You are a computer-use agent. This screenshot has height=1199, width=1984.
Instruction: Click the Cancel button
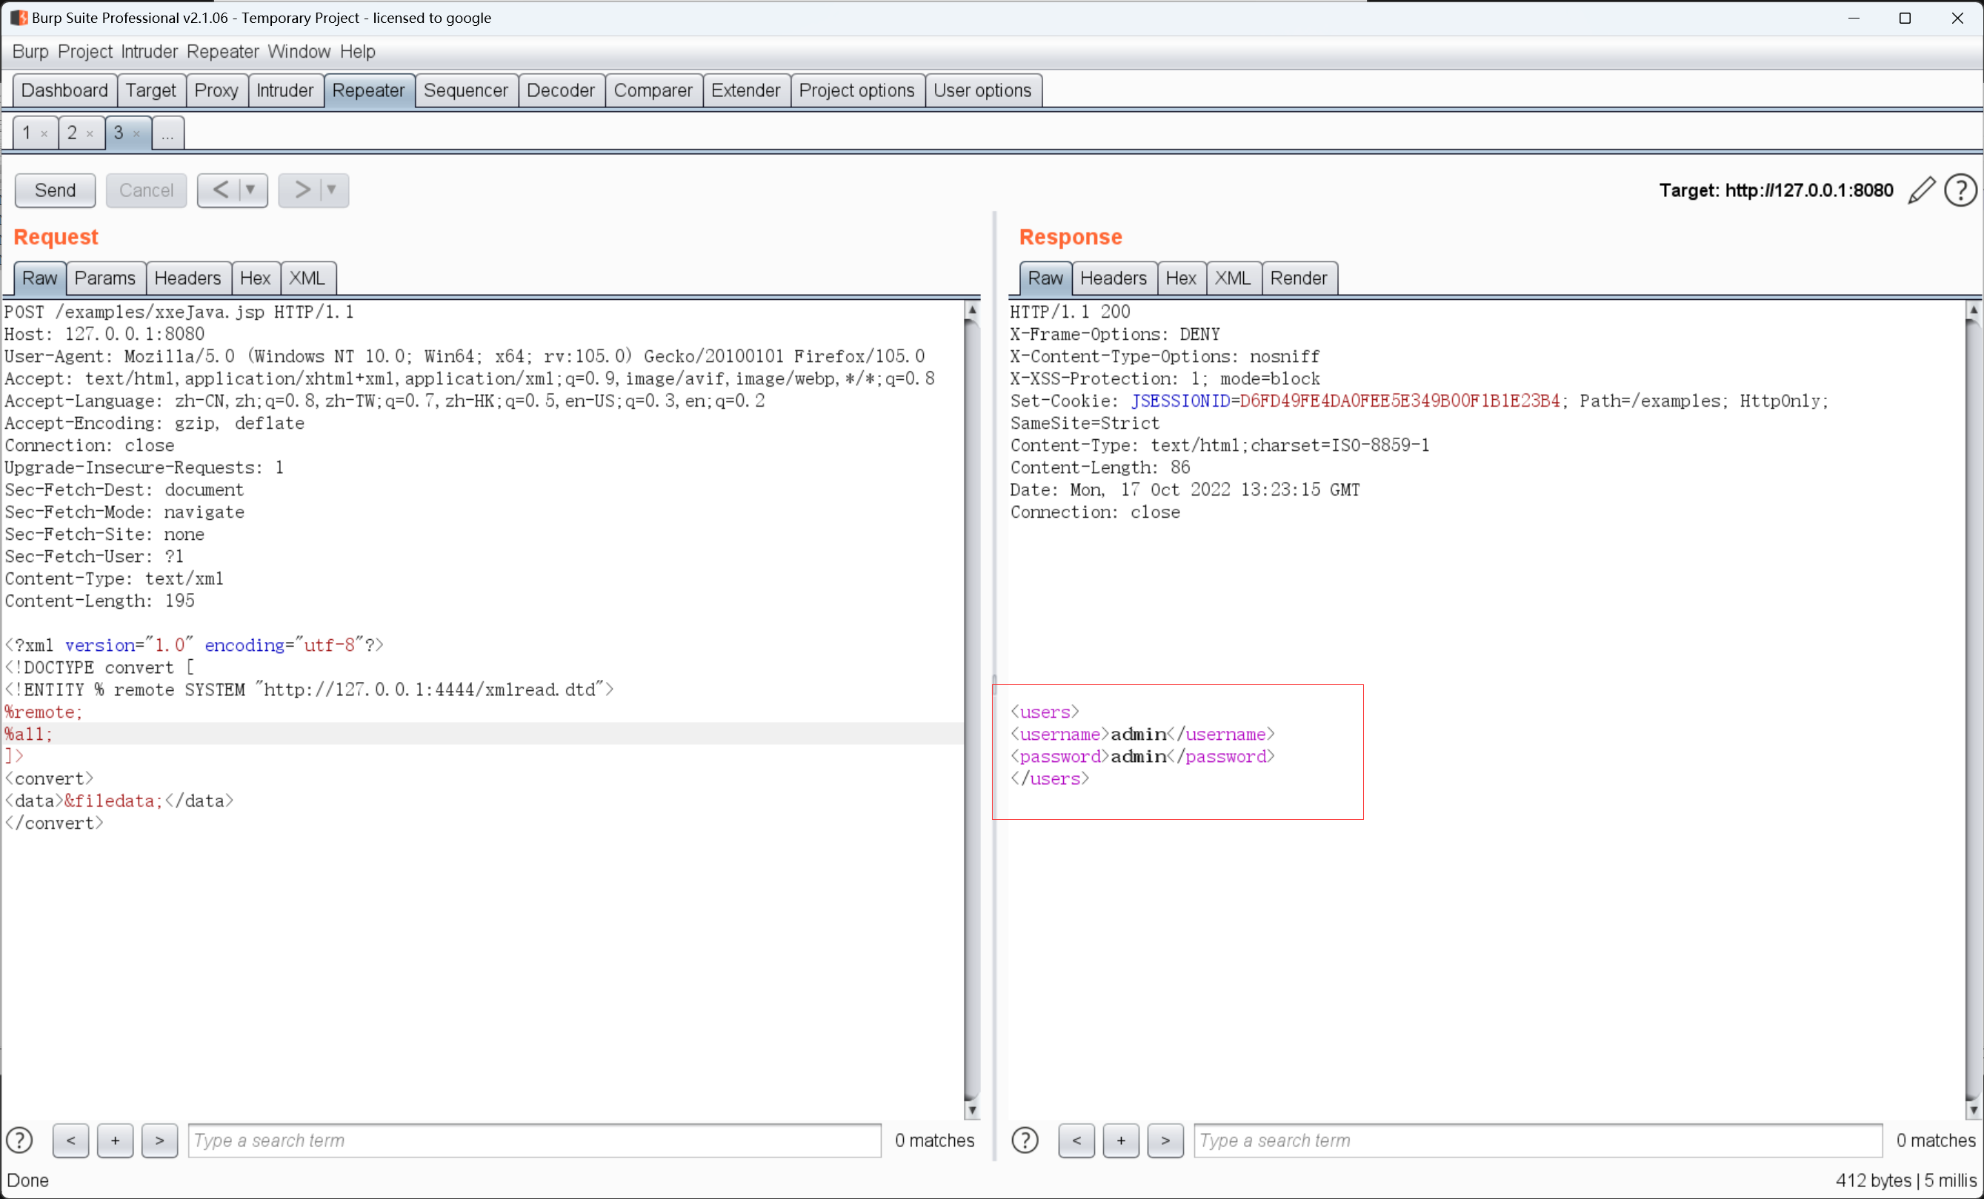147,190
